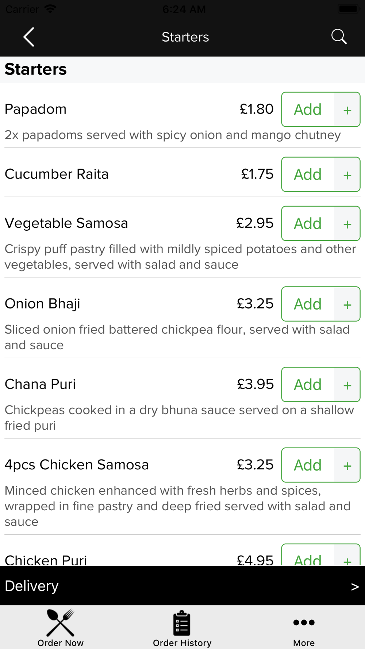The image size is (365, 649).
Task: Tap plus icon for Onion Bhaji
Action: (x=347, y=304)
